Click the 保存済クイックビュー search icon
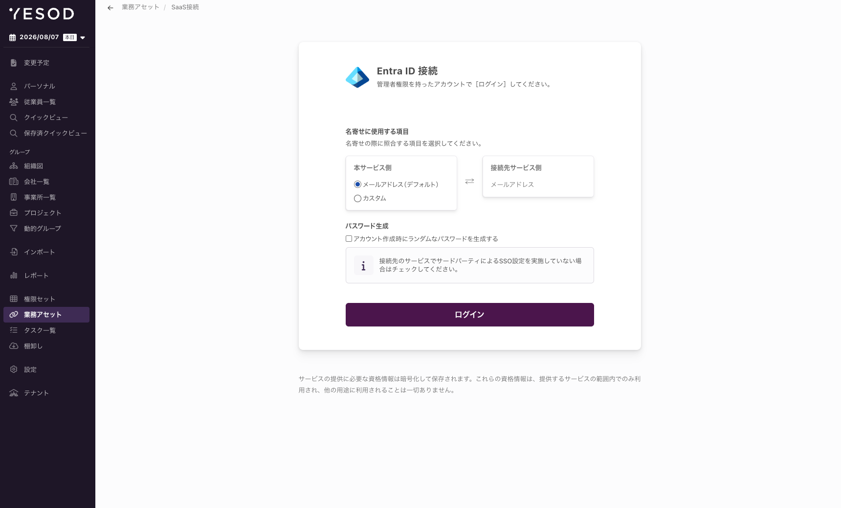 click(x=14, y=133)
